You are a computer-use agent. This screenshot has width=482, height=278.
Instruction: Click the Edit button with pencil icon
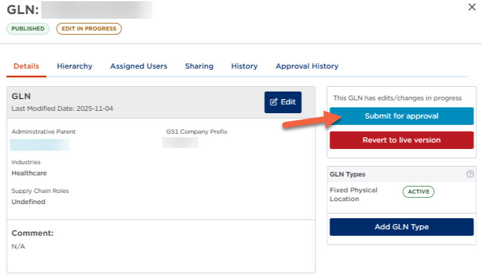(283, 102)
